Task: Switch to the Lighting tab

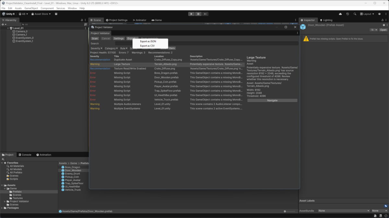Action: [x=326, y=20]
